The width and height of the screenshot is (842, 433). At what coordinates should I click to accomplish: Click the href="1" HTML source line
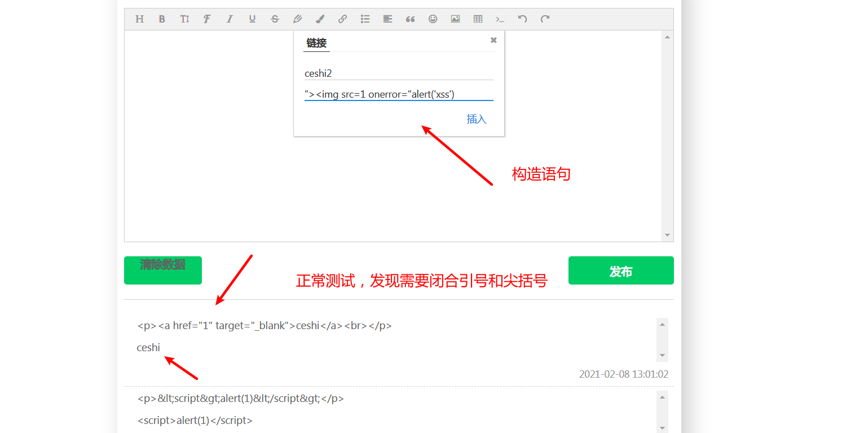pyautogui.click(x=264, y=326)
